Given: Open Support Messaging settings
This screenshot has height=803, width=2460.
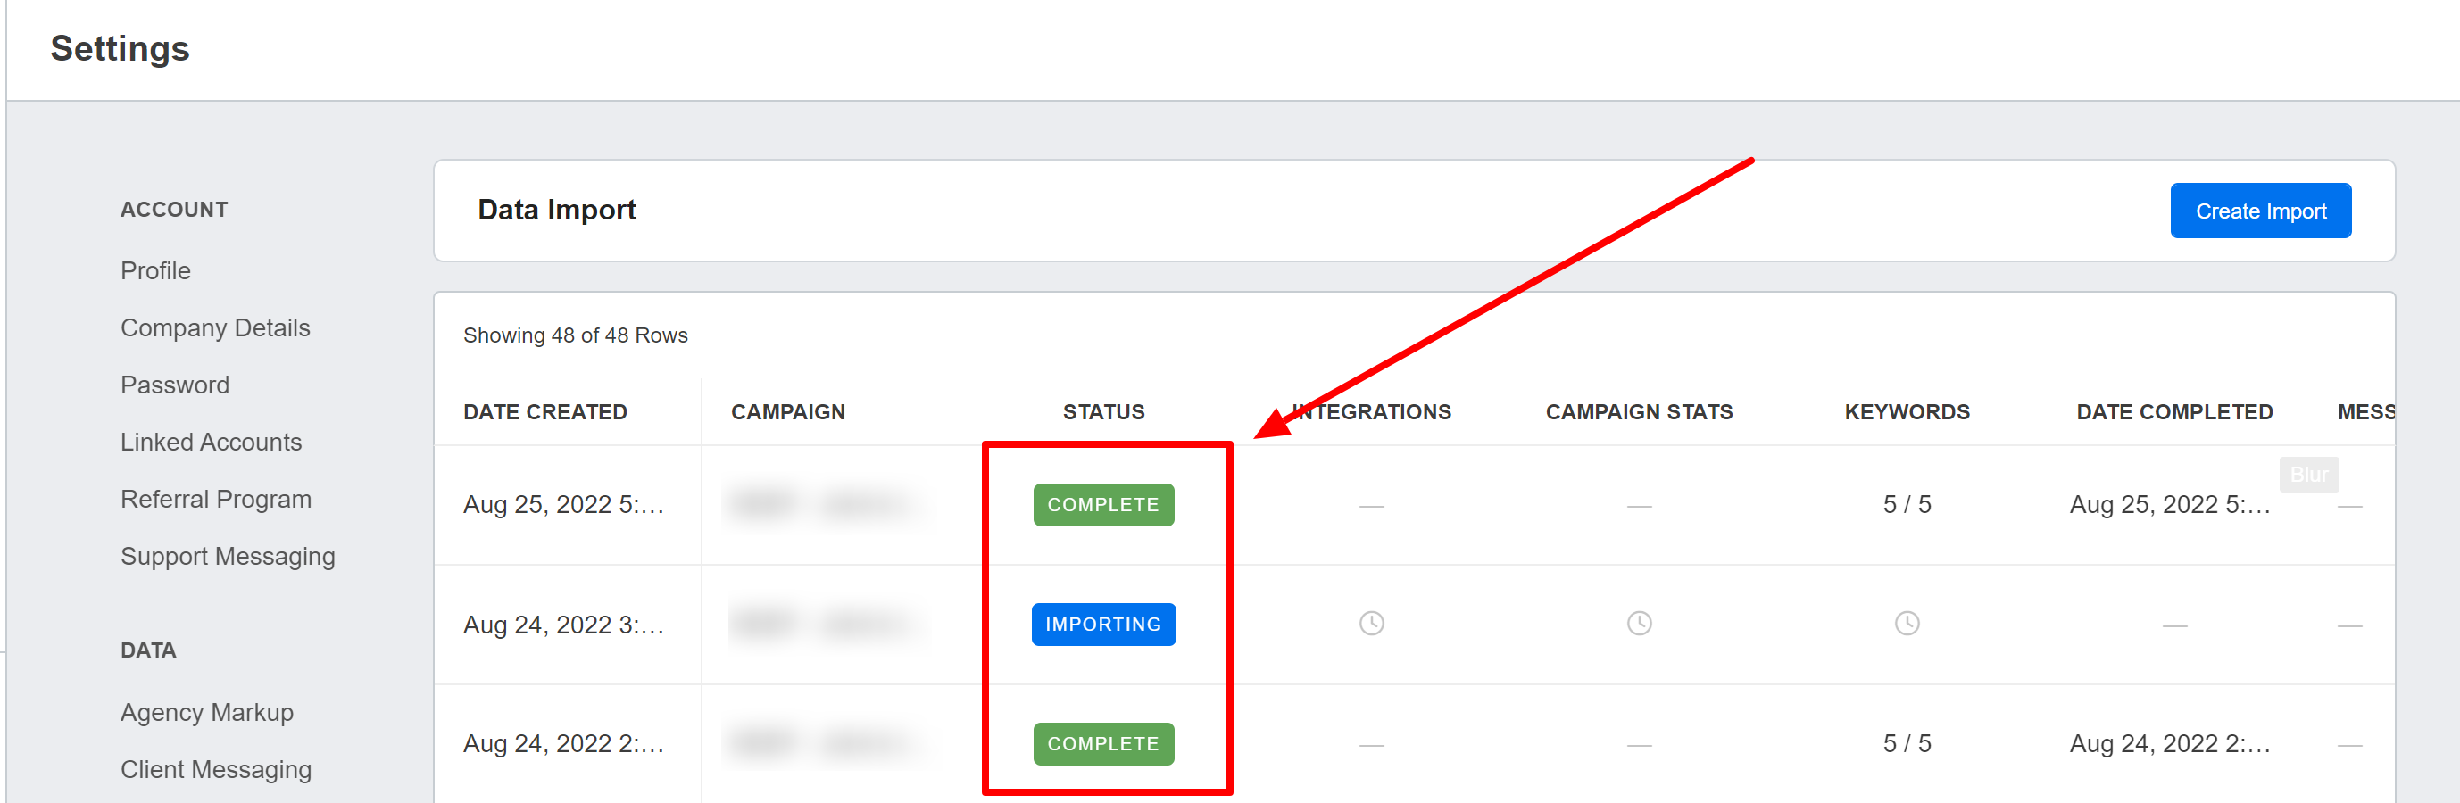Looking at the screenshot, I should pos(228,556).
